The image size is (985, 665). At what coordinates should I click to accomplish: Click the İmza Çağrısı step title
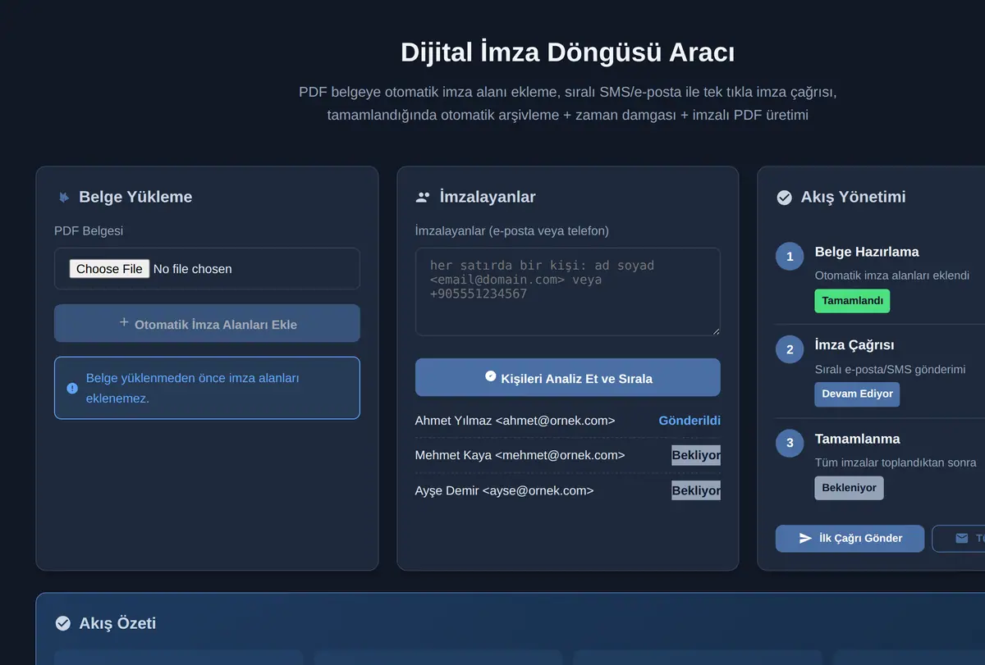(854, 345)
